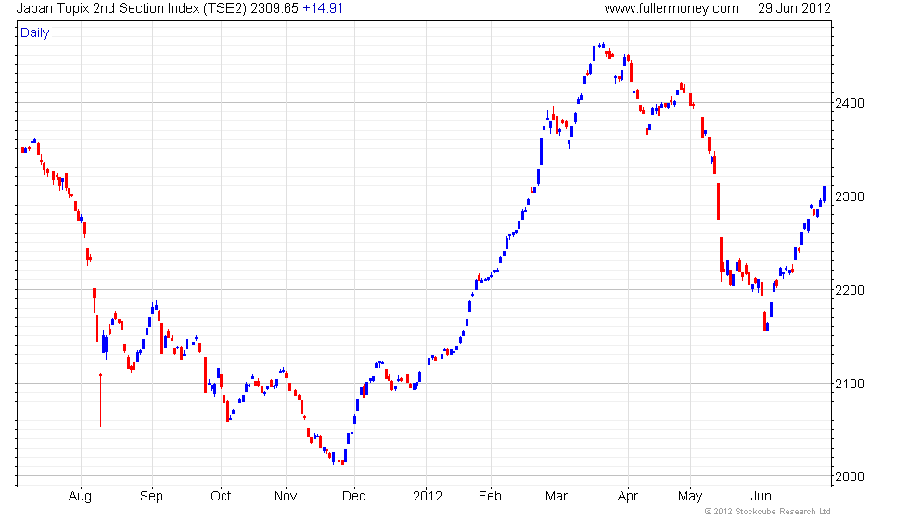Click the Feb x-axis label

tap(490, 497)
